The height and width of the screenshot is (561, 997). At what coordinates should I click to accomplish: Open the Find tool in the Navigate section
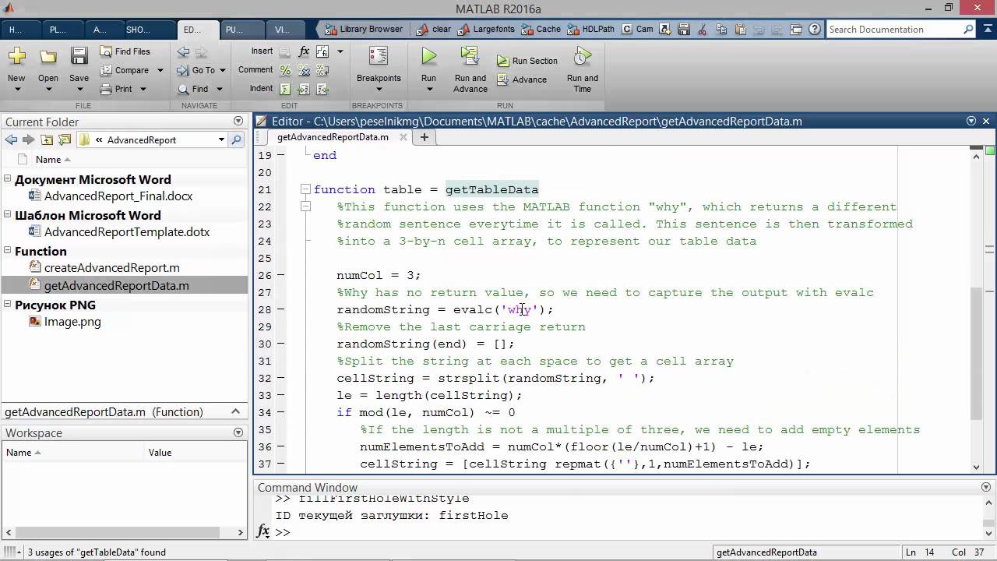193,89
